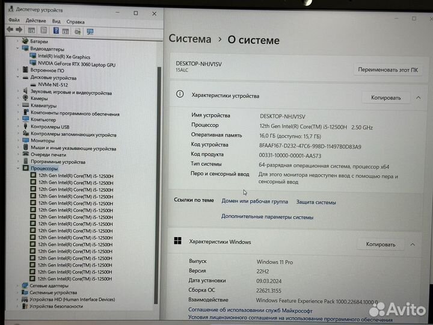Click the product code 00331-10000-00001-AA573
Viewport: 433px width, 325px height.
pos(290,156)
